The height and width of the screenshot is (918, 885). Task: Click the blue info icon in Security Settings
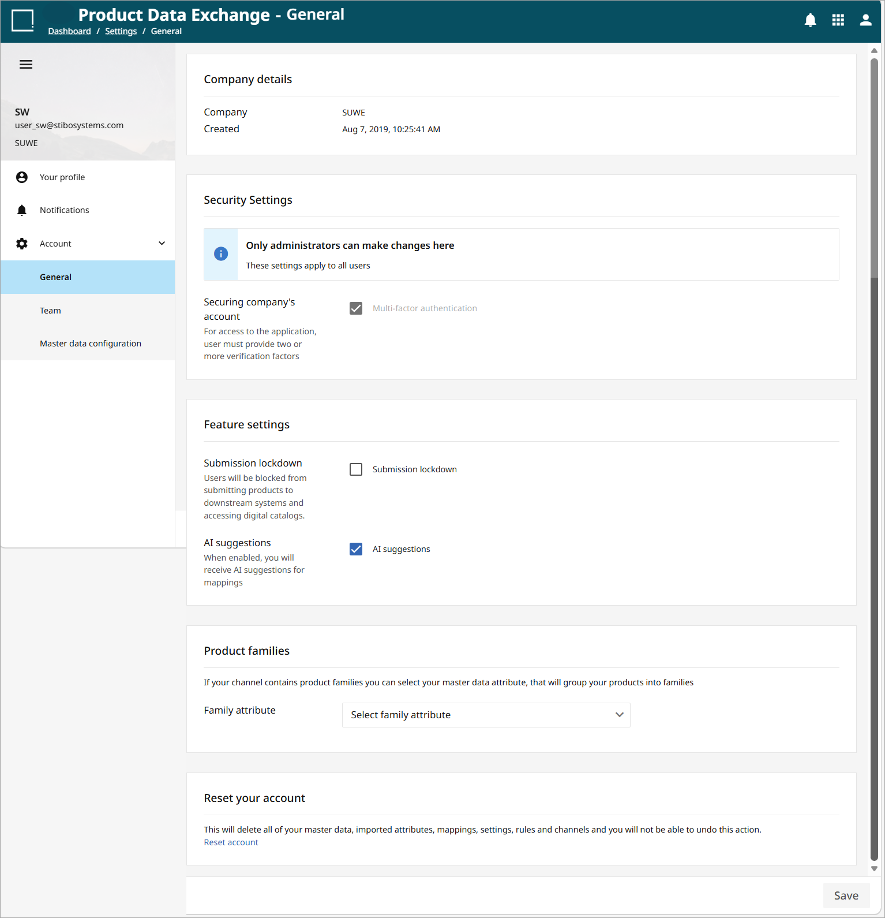pyautogui.click(x=221, y=254)
